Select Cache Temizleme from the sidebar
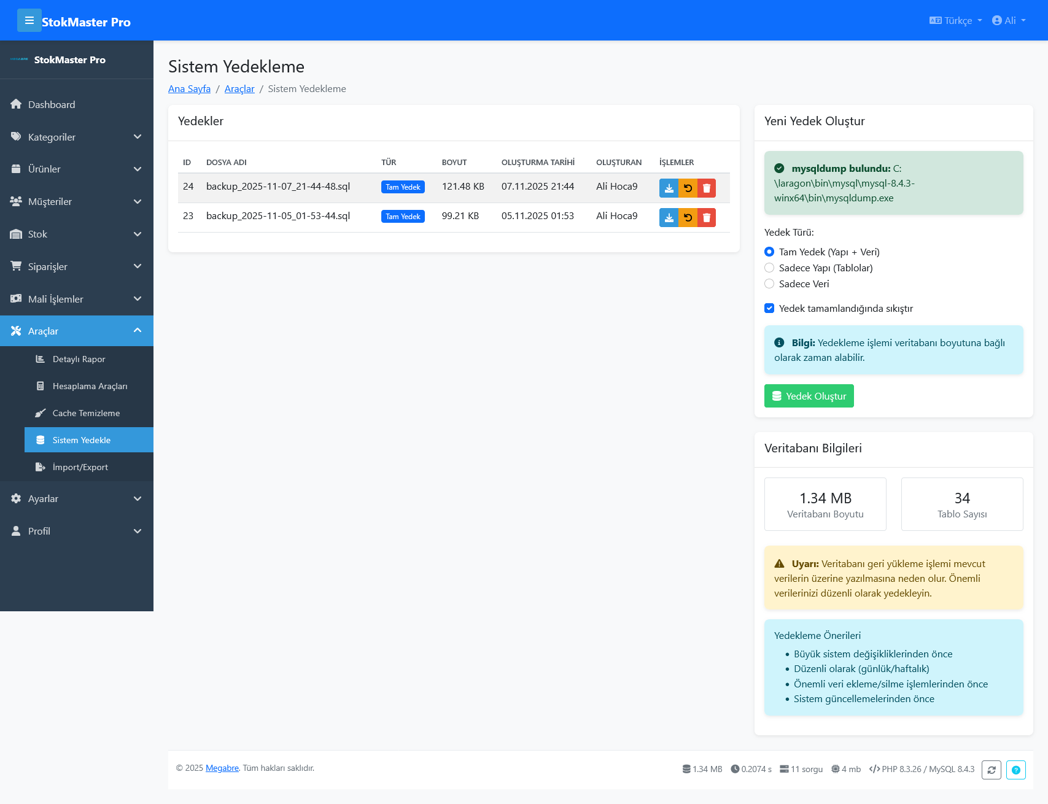This screenshot has height=804, width=1048. click(x=86, y=413)
